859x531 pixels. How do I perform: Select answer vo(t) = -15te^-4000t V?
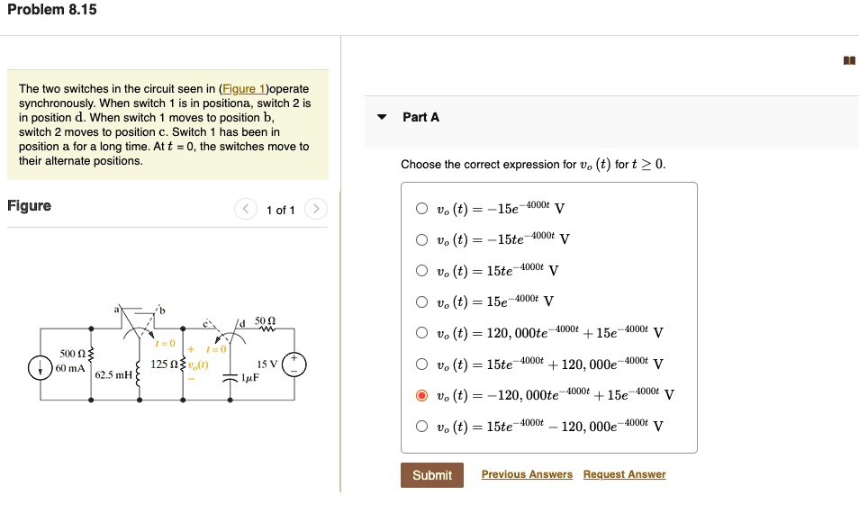coord(421,239)
